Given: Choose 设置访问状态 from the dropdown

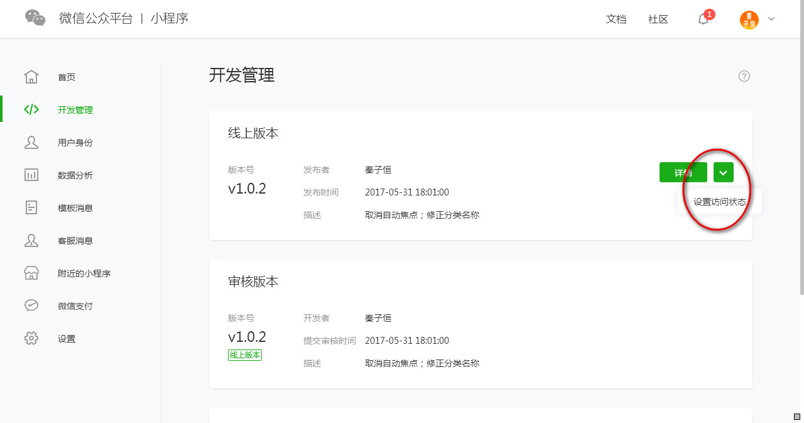Looking at the screenshot, I should 720,202.
